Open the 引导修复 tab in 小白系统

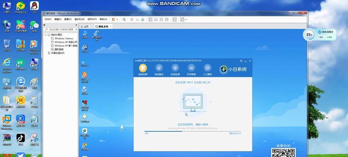click(191, 70)
